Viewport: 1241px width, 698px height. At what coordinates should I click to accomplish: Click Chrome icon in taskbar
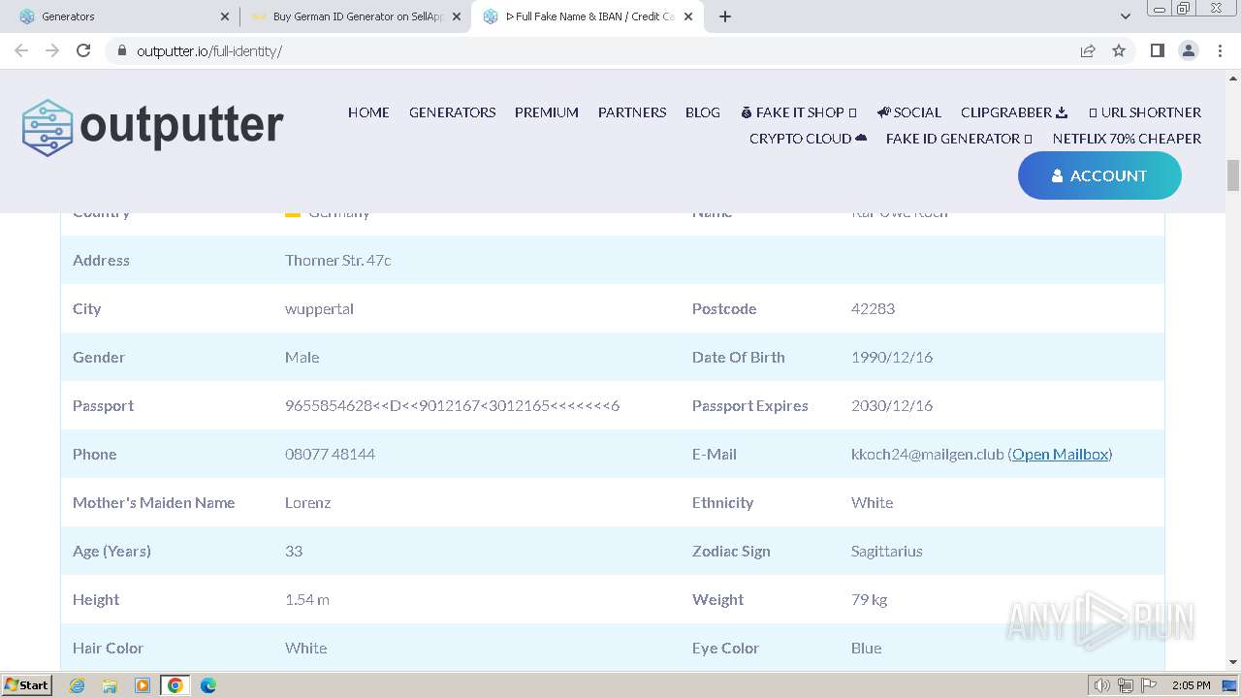pos(175,685)
